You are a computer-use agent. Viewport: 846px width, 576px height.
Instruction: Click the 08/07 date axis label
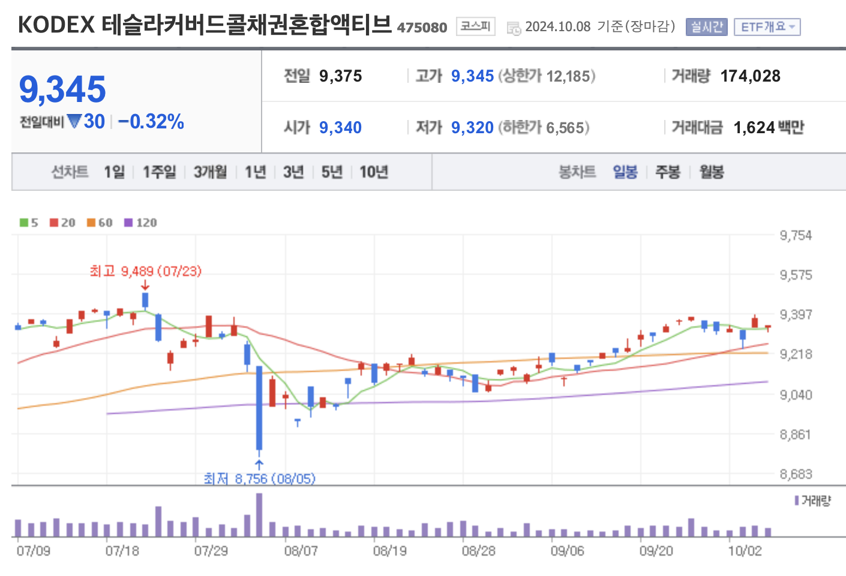(x=301, y=551)
